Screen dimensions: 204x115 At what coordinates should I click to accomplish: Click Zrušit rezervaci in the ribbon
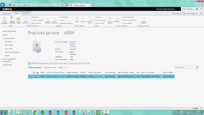click(35, 23)
